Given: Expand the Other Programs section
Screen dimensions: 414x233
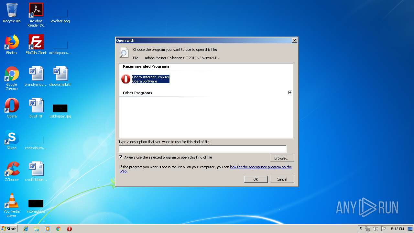Looking at the screenshot, I should point(290,93).
